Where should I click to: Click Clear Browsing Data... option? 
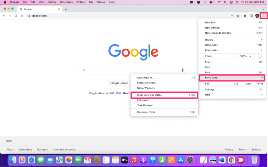pyautogui.click(x=164, y=95)
